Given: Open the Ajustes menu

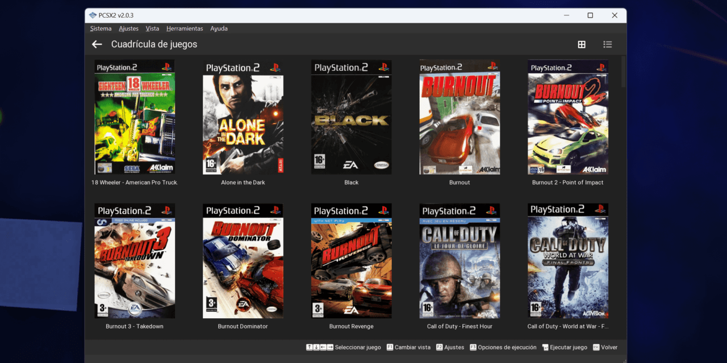Looking at the screenshot, I should 129,28.
